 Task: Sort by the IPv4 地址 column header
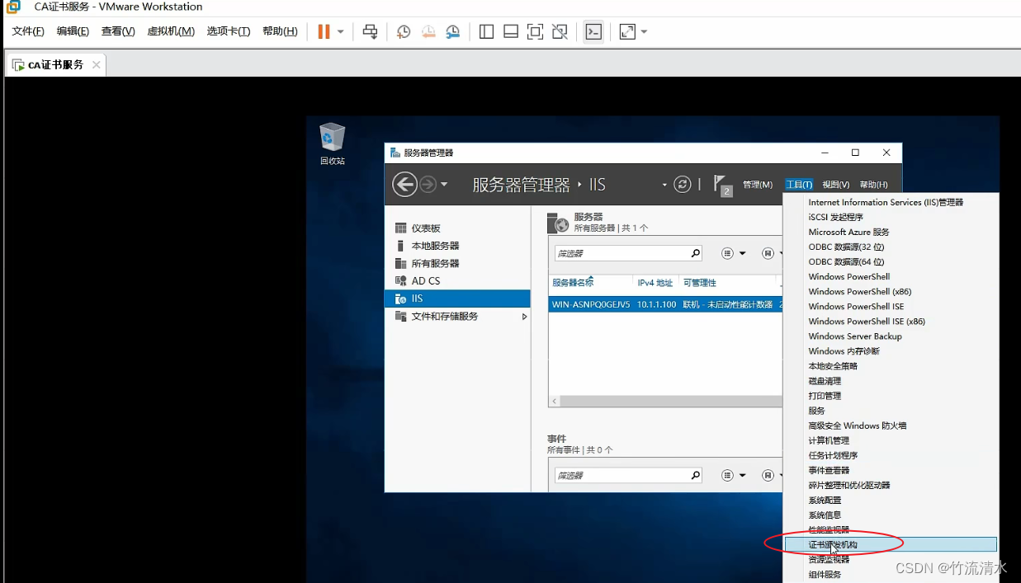tap(655, 282)
